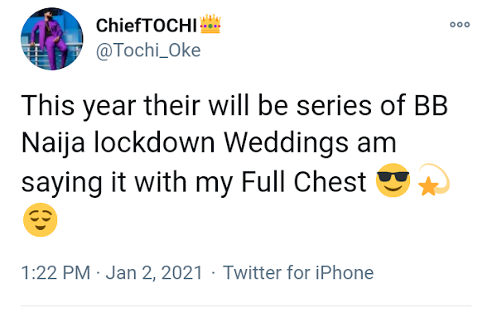Visit the @Tochi_Oke handle
492x312 pixels.
point(148,50)
